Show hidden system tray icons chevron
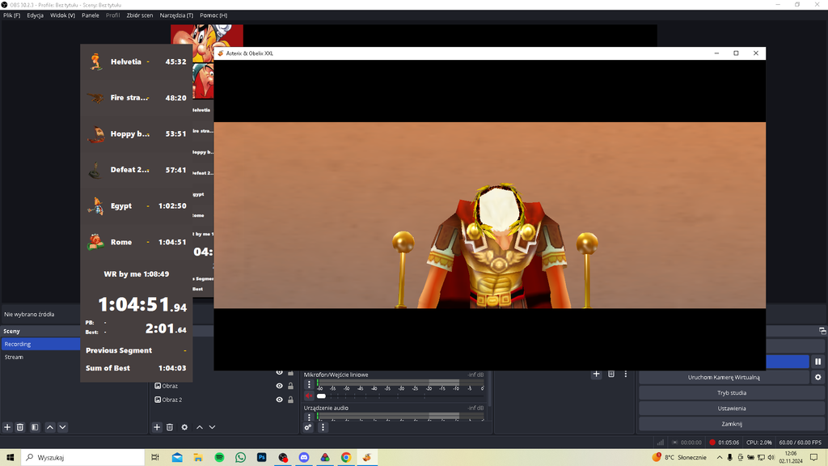Viewport: 828px width, 466px height. pos(719,458)
